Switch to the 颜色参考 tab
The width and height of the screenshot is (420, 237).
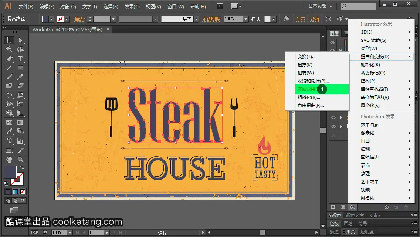[x=355, y=215]
